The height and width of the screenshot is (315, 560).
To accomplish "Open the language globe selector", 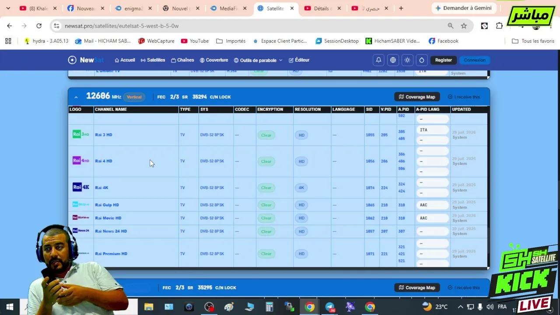I will pos(393,60).
